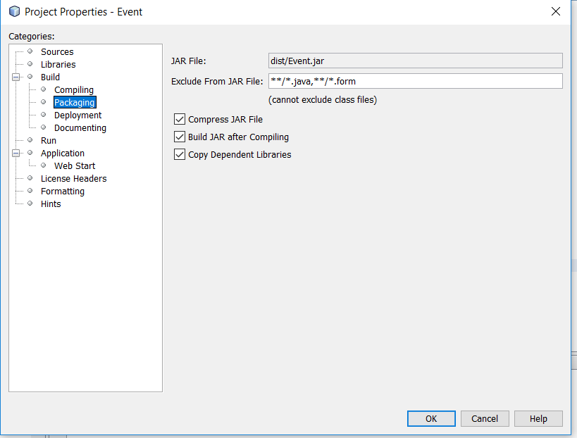The image size is (577, 438).
Task: Collapse the Application tree node
Action: click(15, 153)
